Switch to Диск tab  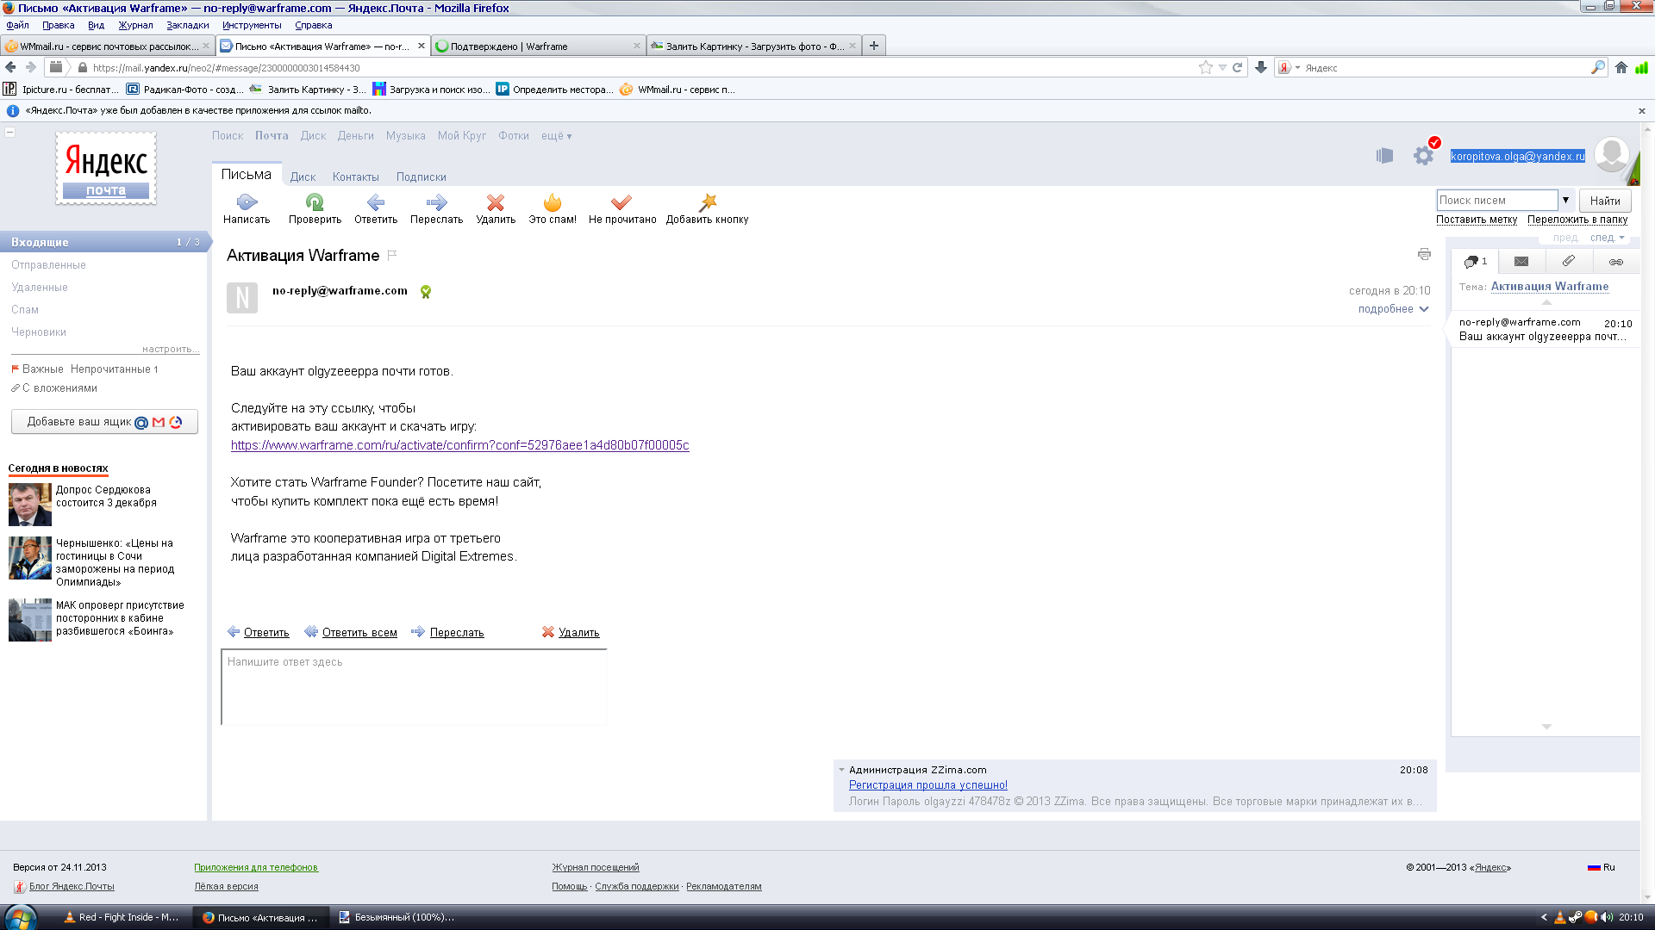coord(303,177)
